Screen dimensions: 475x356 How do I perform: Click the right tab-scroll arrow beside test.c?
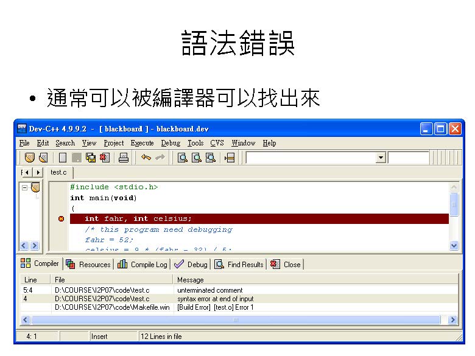pos(39,173)
